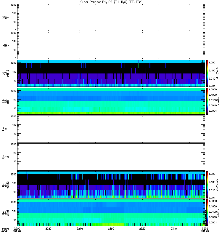This screenshot has width=222, height=237.
Task: Select the 2300 time axis label
Action: pyautogui.click(x=111, y=228)
